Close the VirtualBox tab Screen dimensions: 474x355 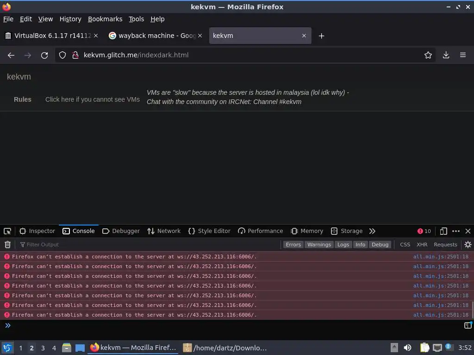coord(96,36)
